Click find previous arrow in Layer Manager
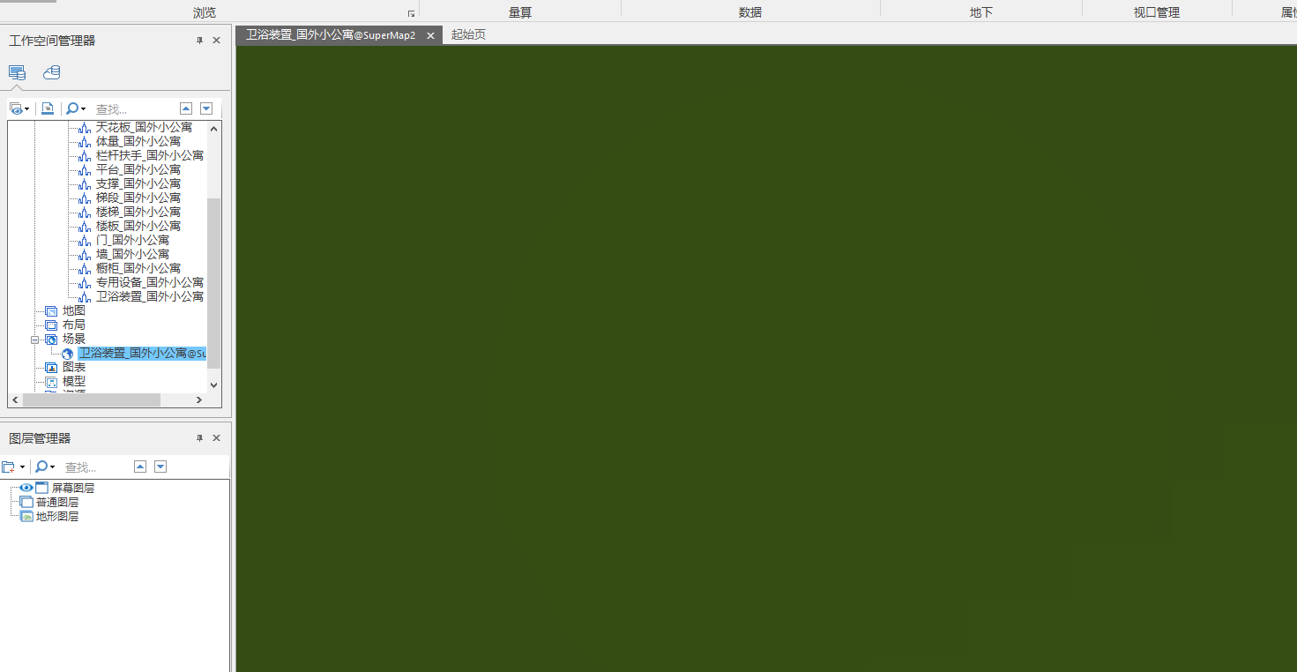Image resolution: width=1297 pixels, height=672 pixels. pyautogui.click(x=140, y=467)
